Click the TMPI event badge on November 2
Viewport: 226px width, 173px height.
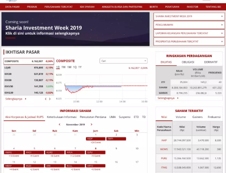(x=116, y=139)
